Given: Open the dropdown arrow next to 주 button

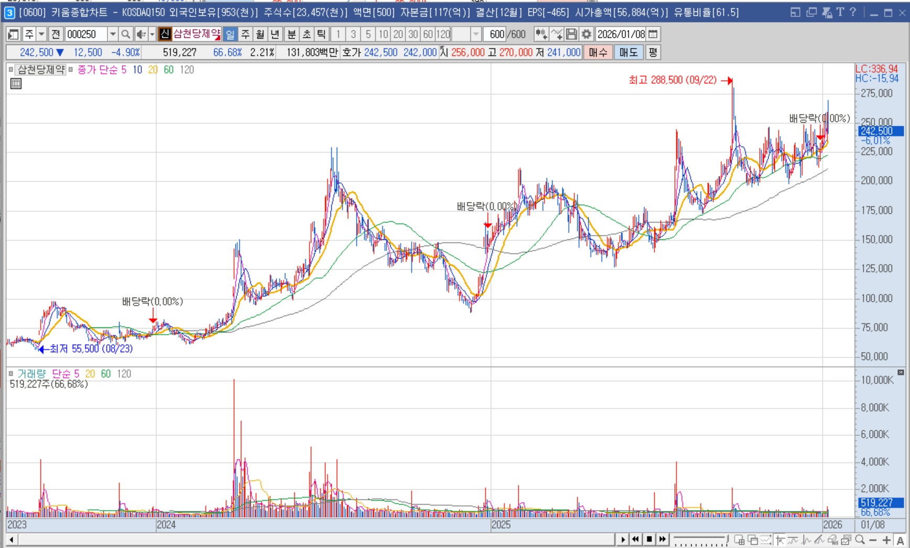Looking at the screenshot, I should tap(41, 35).
